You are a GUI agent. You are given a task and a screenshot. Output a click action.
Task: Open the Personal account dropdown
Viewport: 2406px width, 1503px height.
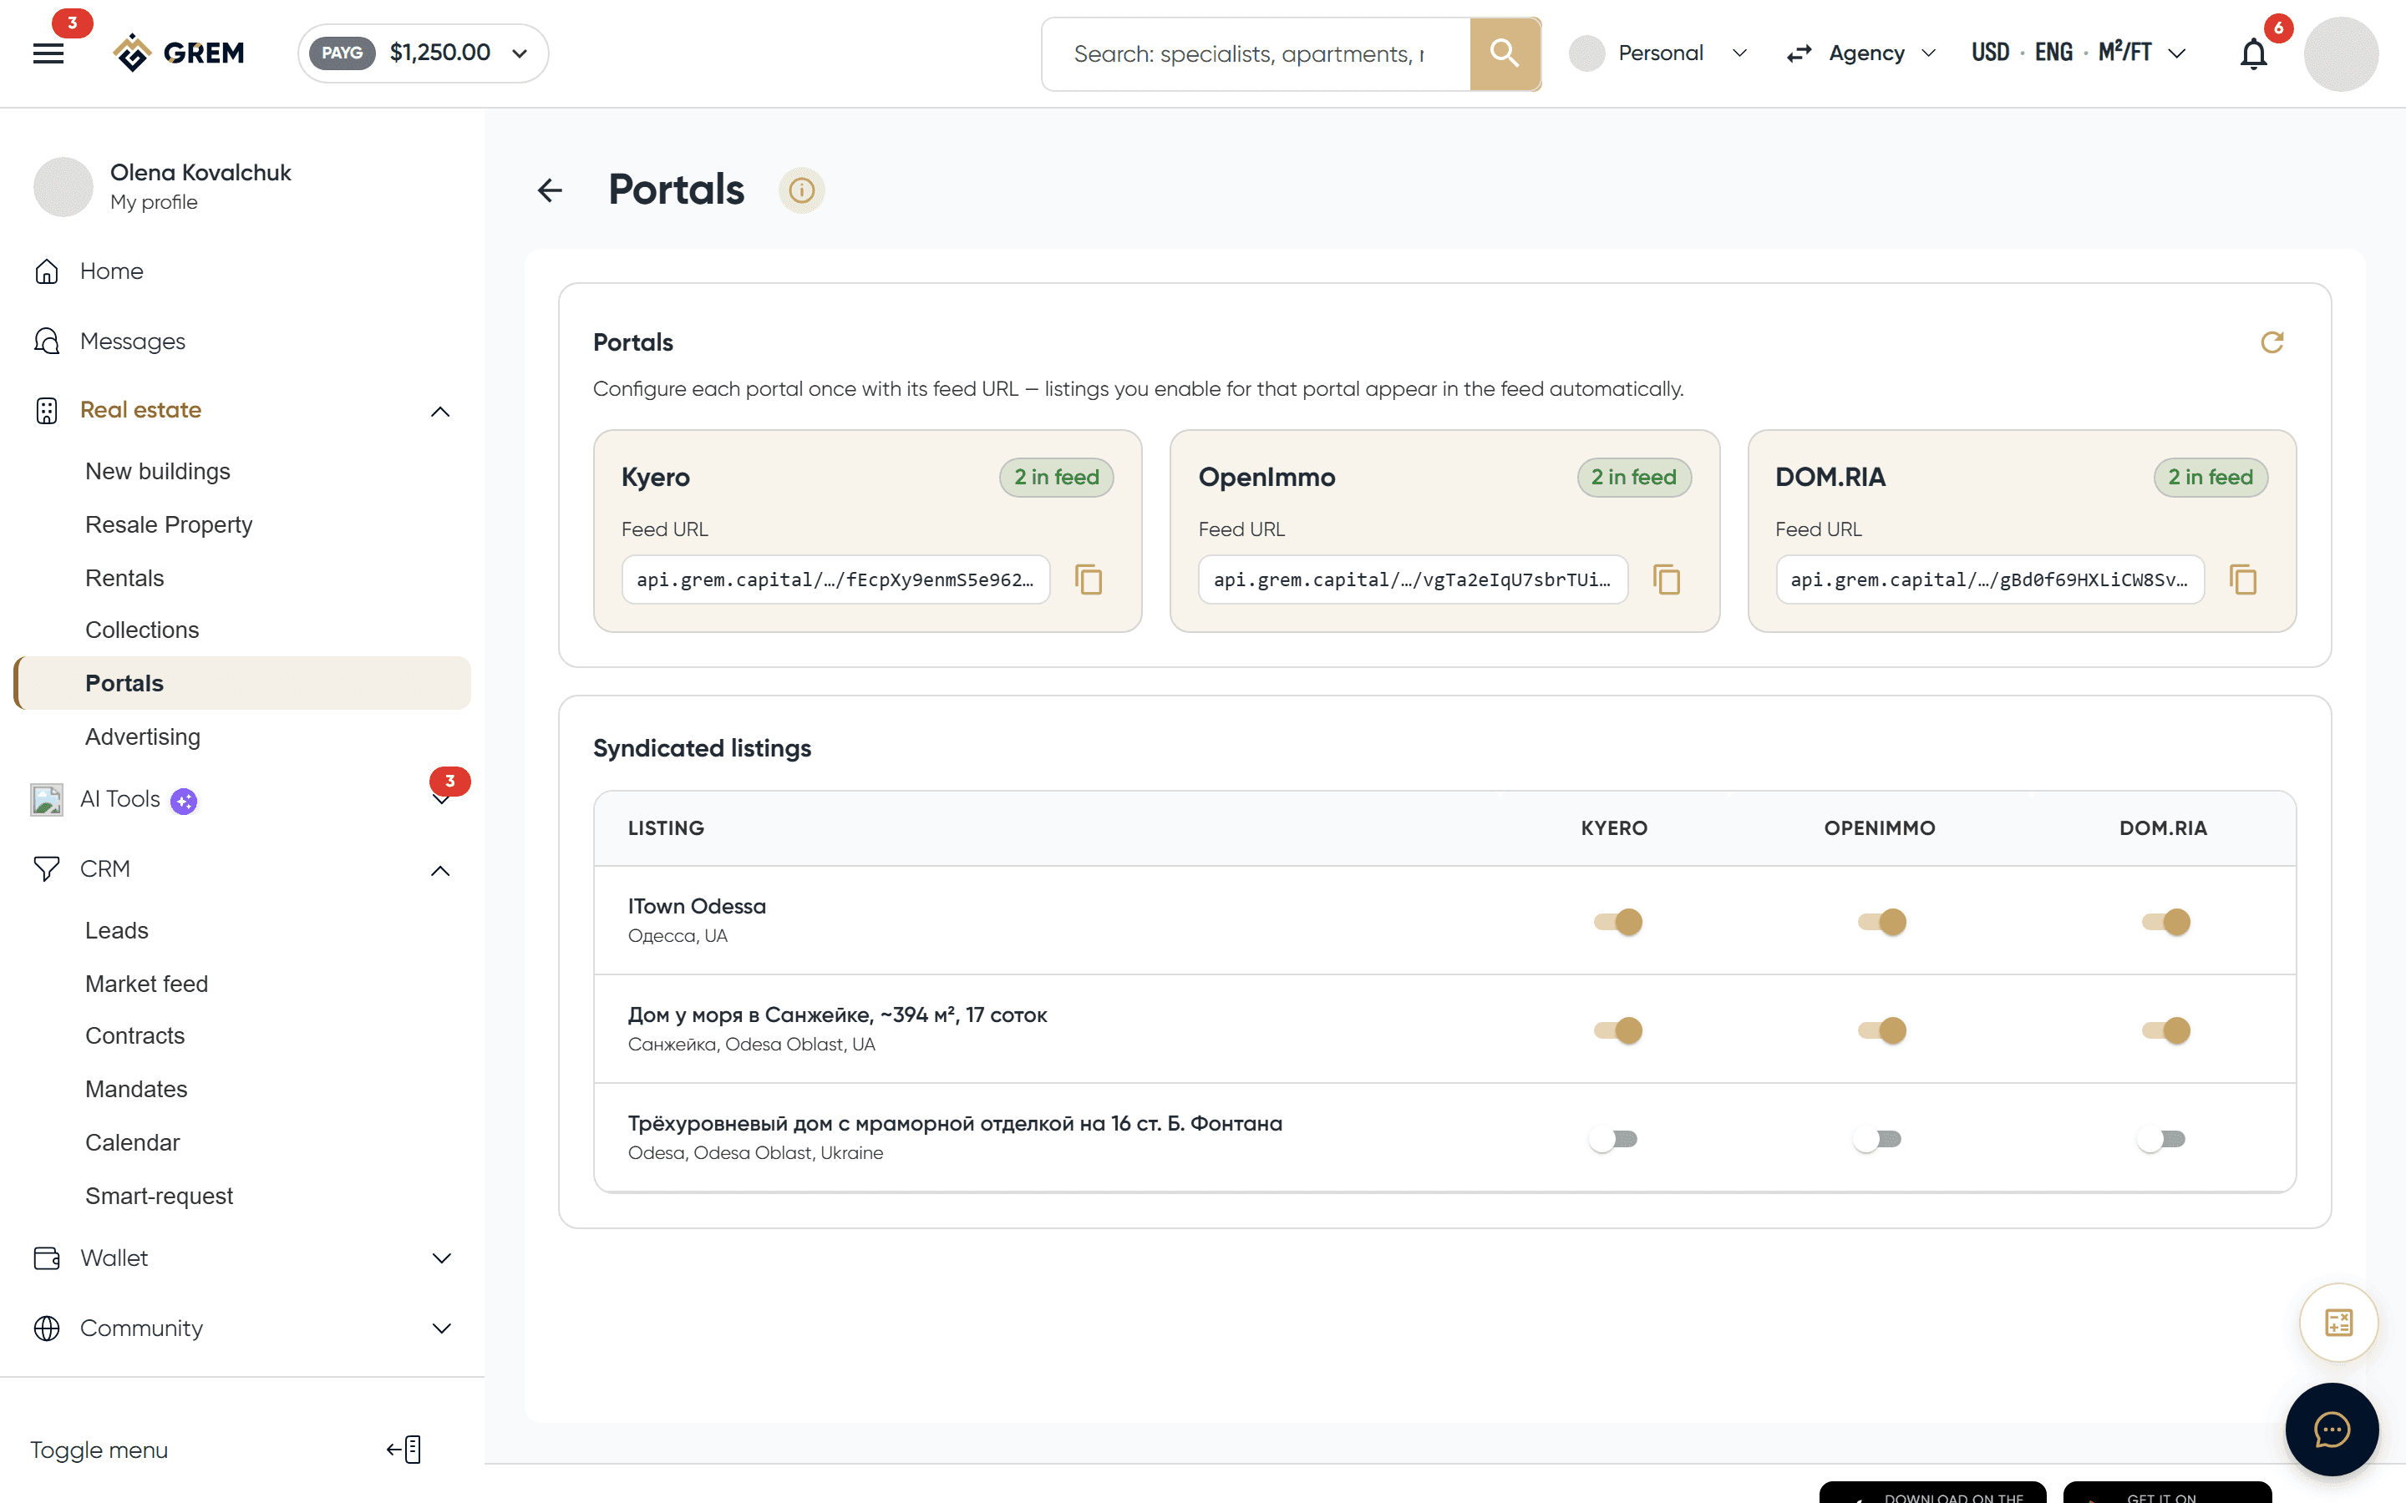point(1658,53)
